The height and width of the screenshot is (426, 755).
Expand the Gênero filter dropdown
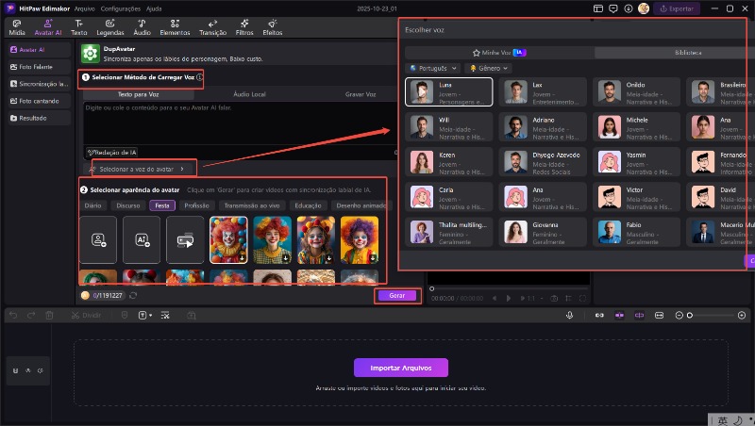[x=489, y=69]
